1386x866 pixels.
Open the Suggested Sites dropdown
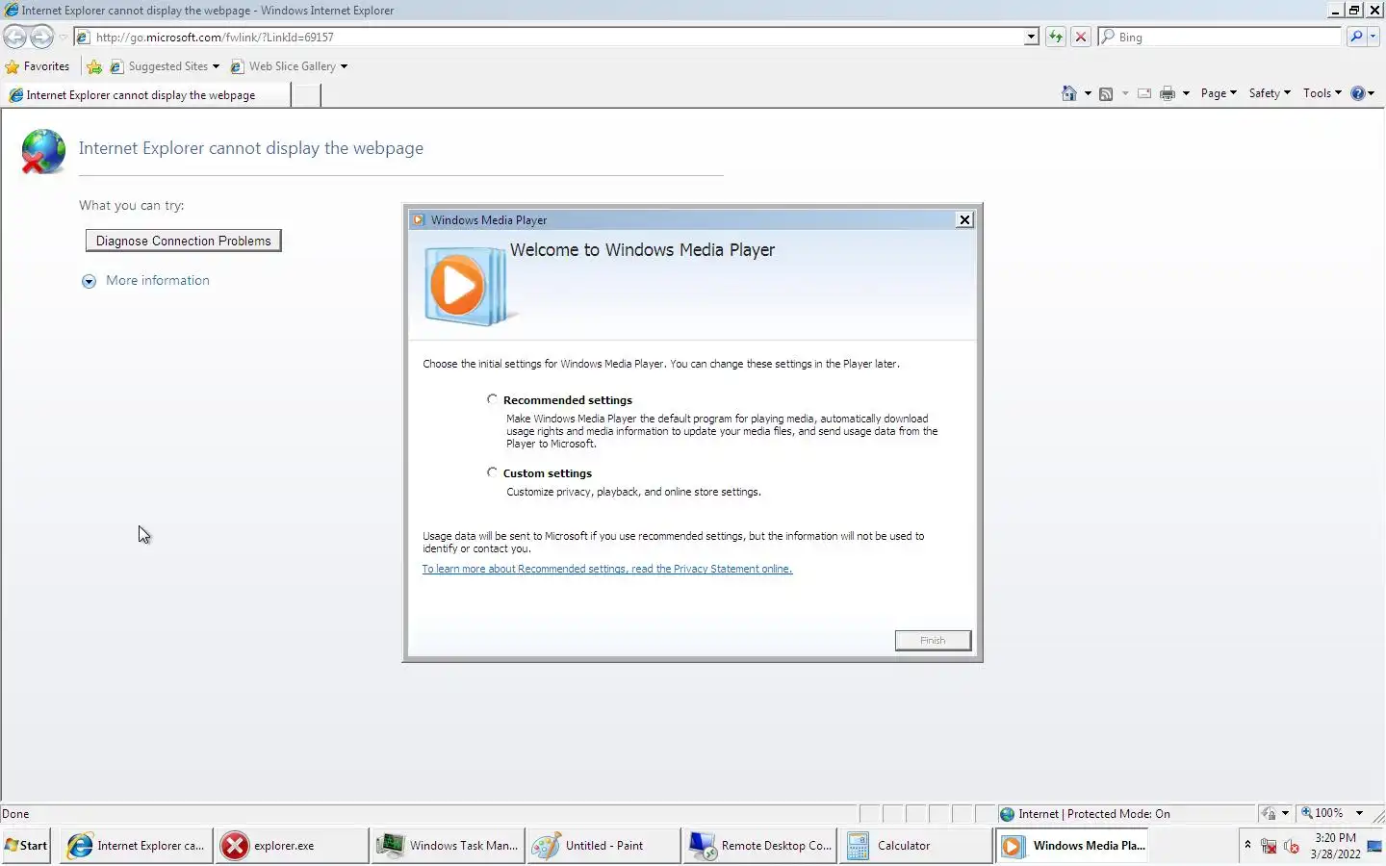[216, 66]
